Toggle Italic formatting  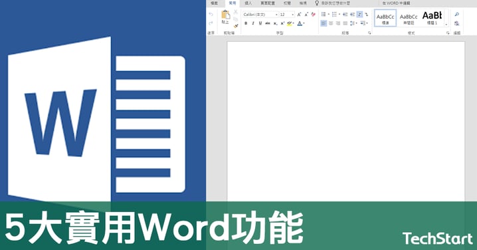(253, 23)
